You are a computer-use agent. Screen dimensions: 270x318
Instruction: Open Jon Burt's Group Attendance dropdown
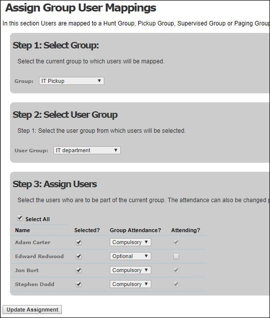130,270
